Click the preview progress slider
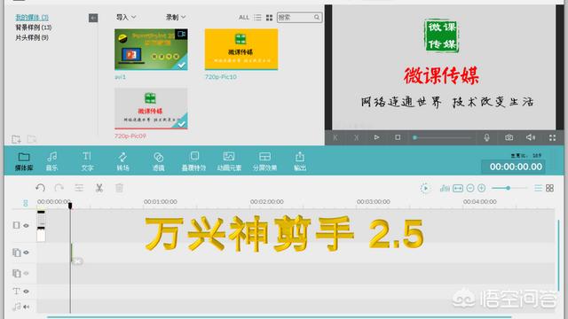 pos(442,137)
